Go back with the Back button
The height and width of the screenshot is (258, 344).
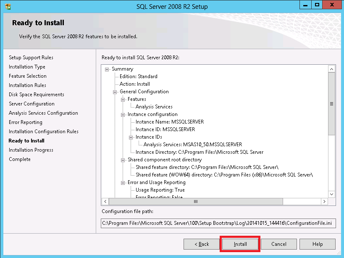(202, 244)
